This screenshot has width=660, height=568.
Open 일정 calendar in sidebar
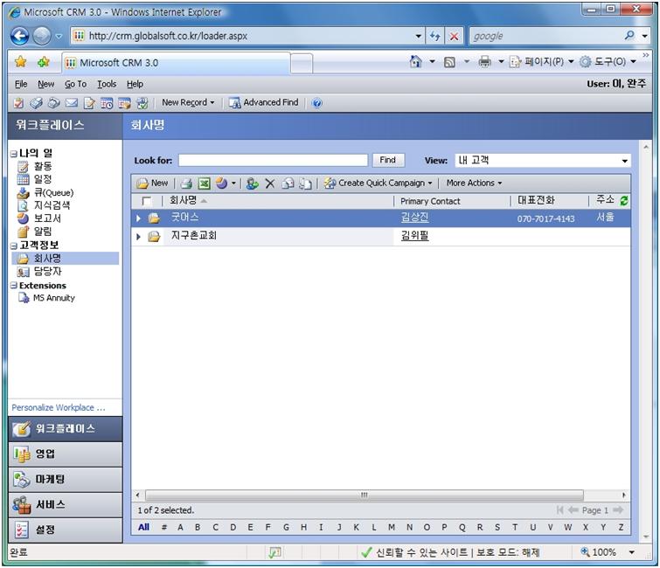pyautogui.click(x=43, y=179)
